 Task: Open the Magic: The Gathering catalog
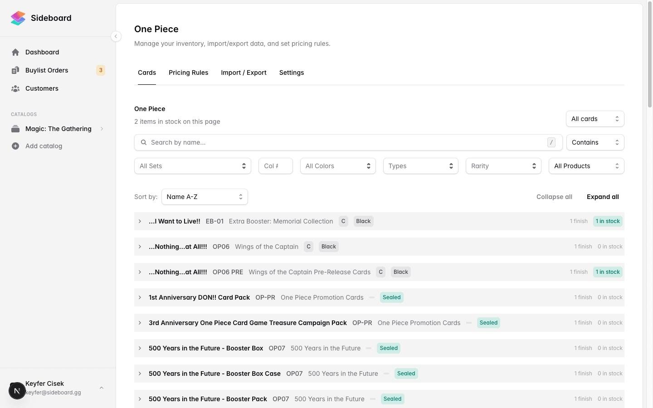point(58,129)
